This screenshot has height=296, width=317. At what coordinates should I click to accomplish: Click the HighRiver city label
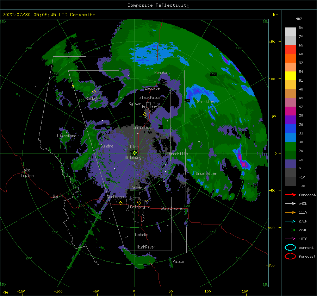point(146,247)
